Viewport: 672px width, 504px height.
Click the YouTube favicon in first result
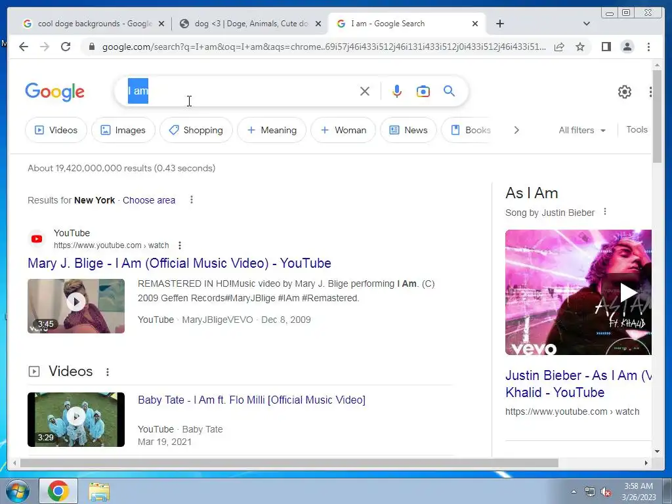(x=37, y=239)
